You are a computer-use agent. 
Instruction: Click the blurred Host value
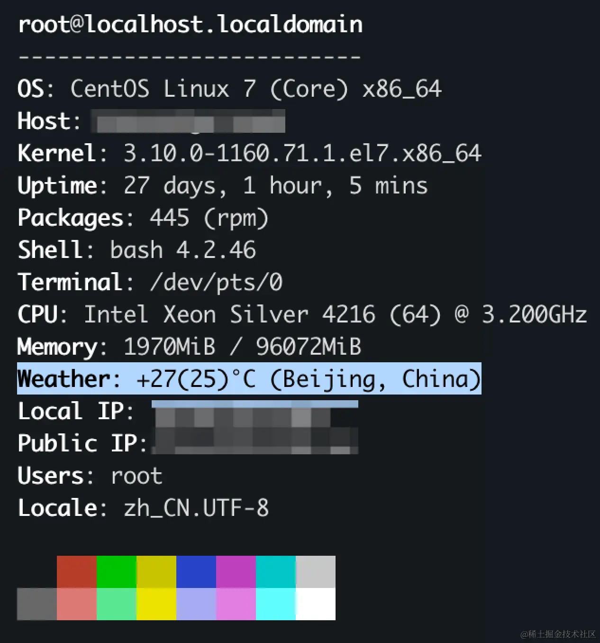tap(190, 121)
